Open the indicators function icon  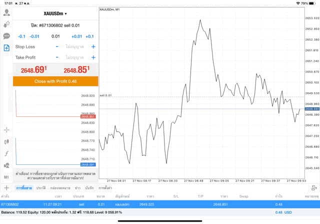(6, 153)
